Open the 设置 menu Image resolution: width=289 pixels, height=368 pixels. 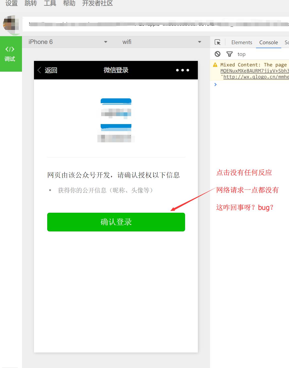coord(11,3)
